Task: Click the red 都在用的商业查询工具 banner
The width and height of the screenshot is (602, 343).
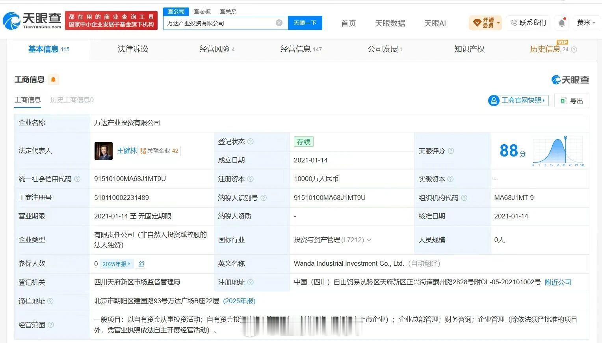Action: click(111, 21)
